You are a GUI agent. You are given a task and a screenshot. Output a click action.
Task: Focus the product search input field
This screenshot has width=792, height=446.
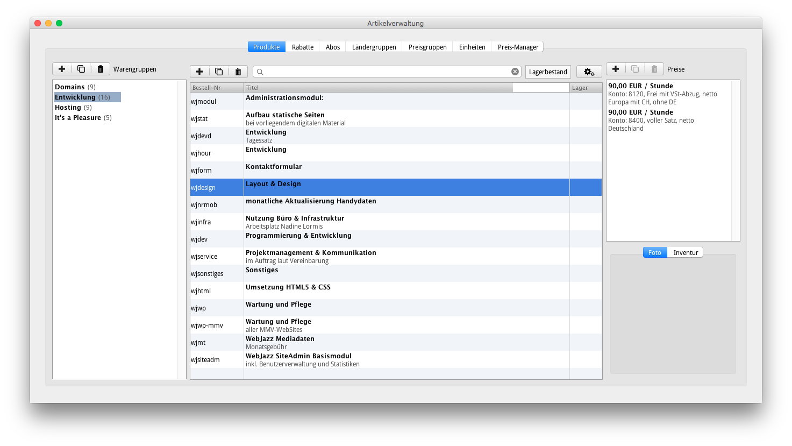tap(387, 72)
